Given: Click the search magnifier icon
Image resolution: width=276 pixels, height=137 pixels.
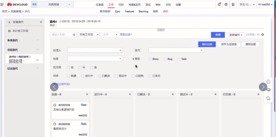Looking at the screenshot, I should point(74,35).
